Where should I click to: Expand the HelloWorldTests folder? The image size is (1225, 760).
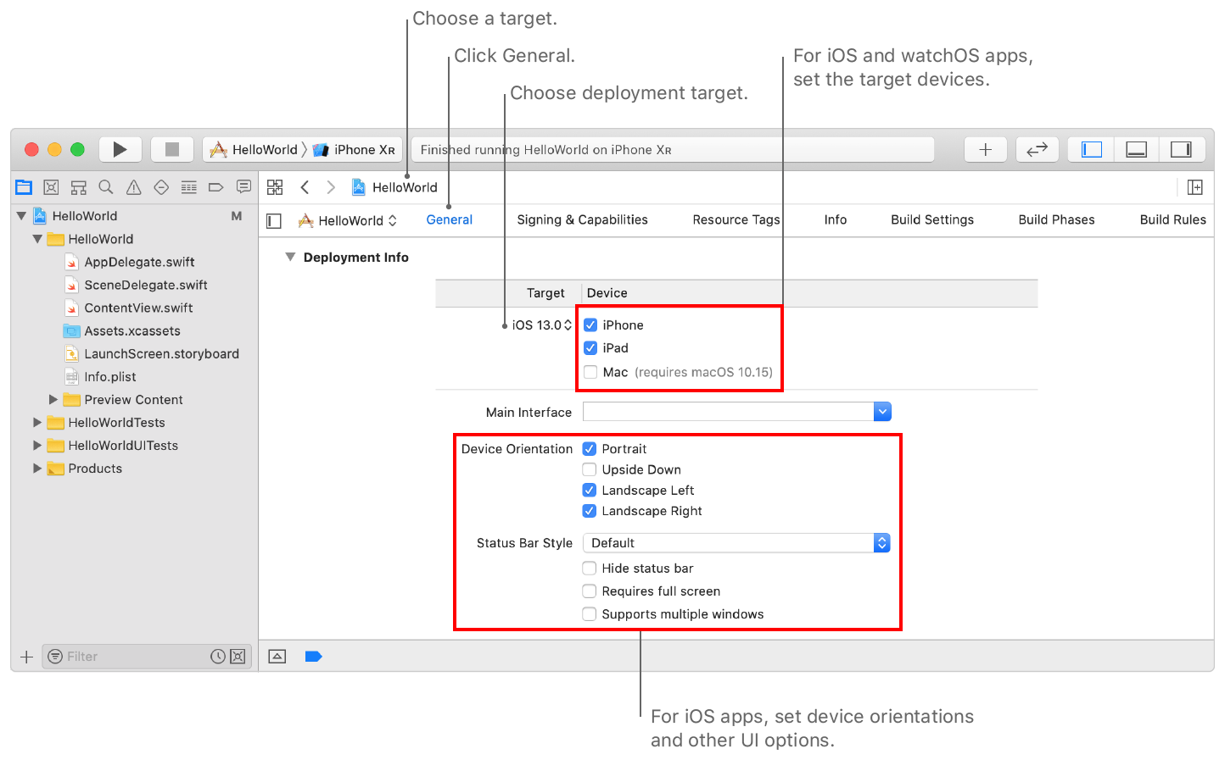pos(37,422)
